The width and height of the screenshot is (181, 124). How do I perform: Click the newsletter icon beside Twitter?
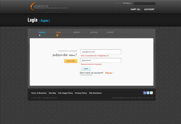click(x=151, y=93)
